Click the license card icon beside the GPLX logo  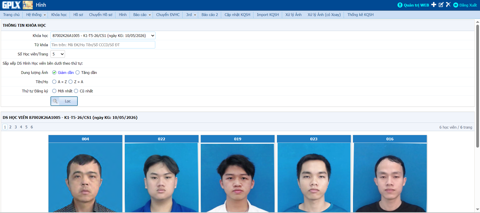(x=27, y=5)
